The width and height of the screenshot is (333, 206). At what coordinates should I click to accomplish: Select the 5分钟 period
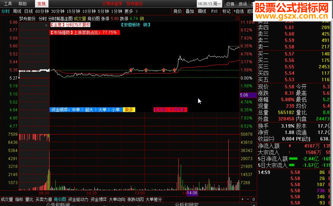tap(104, 11)
